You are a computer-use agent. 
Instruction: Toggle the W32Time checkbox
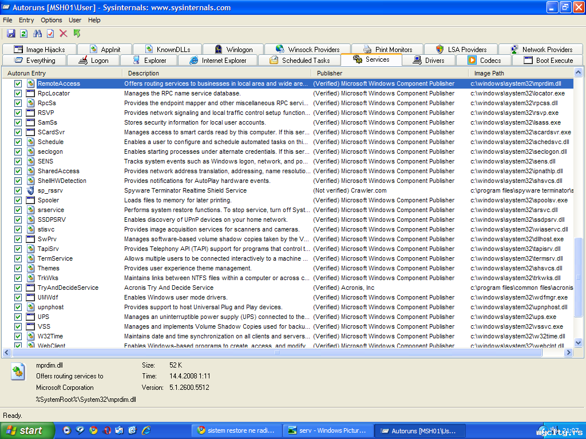point(18,336)
